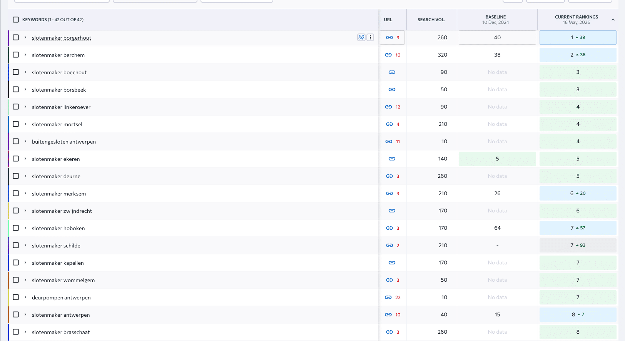Click search volume 140 for ekeren
The height and width of the screenshot is (341, 625).
click(443, 159)
